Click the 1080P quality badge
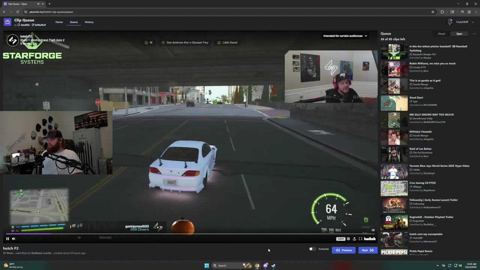 pyautogui.click(x=340, y=239)
